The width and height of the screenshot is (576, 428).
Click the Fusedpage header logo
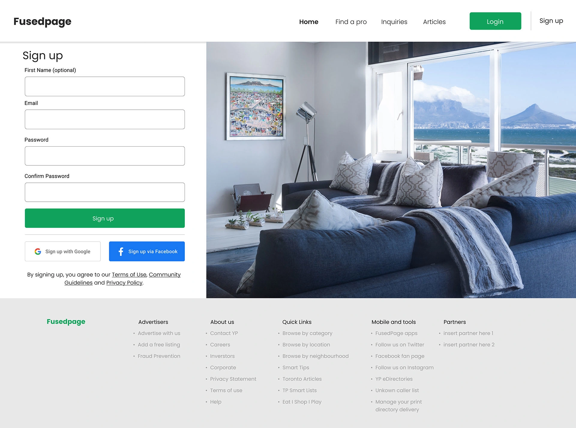click(x=42, y=22)
